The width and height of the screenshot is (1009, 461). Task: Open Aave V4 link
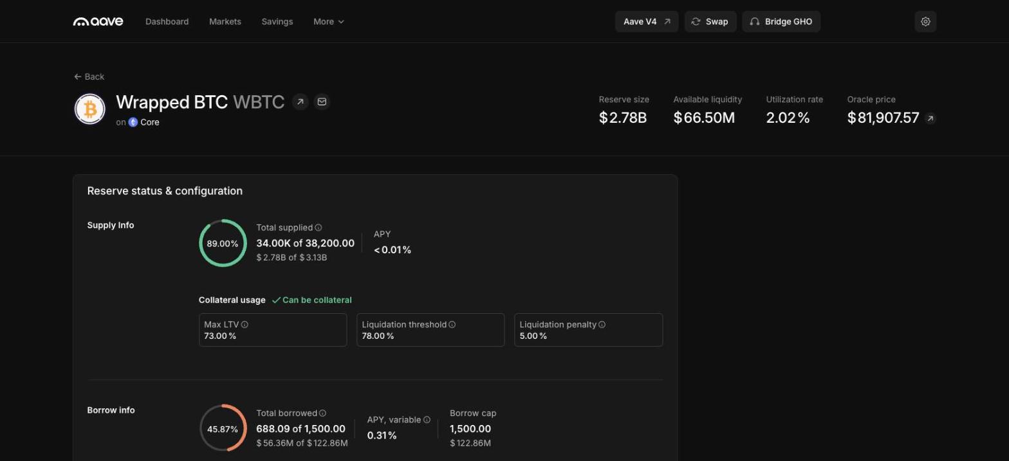[647, 21]
